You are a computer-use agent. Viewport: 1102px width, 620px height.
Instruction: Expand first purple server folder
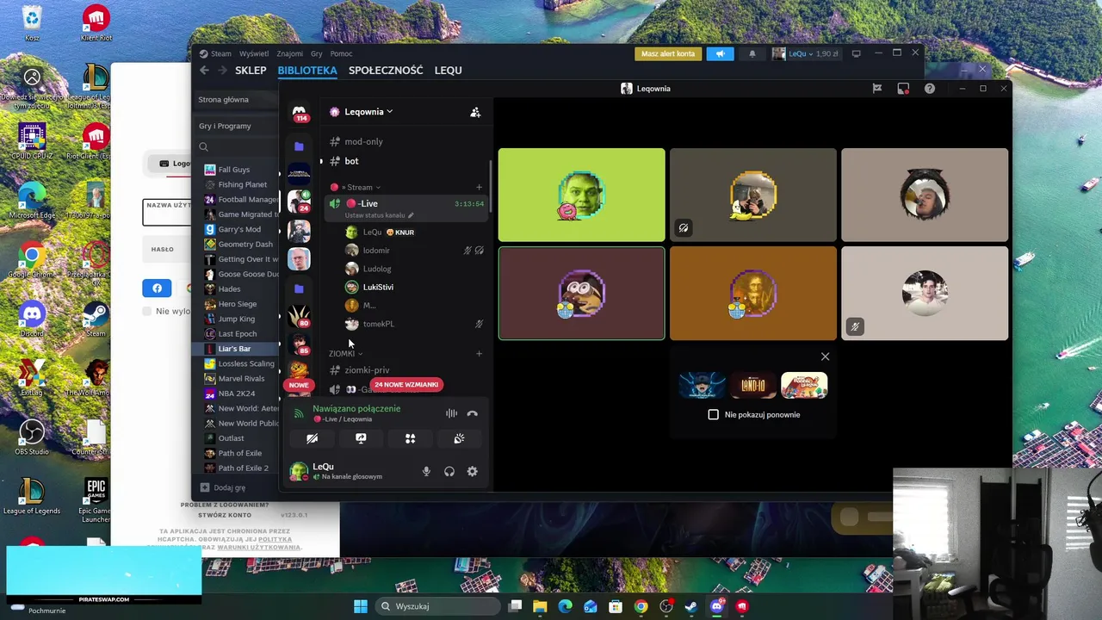click(299, 146)
